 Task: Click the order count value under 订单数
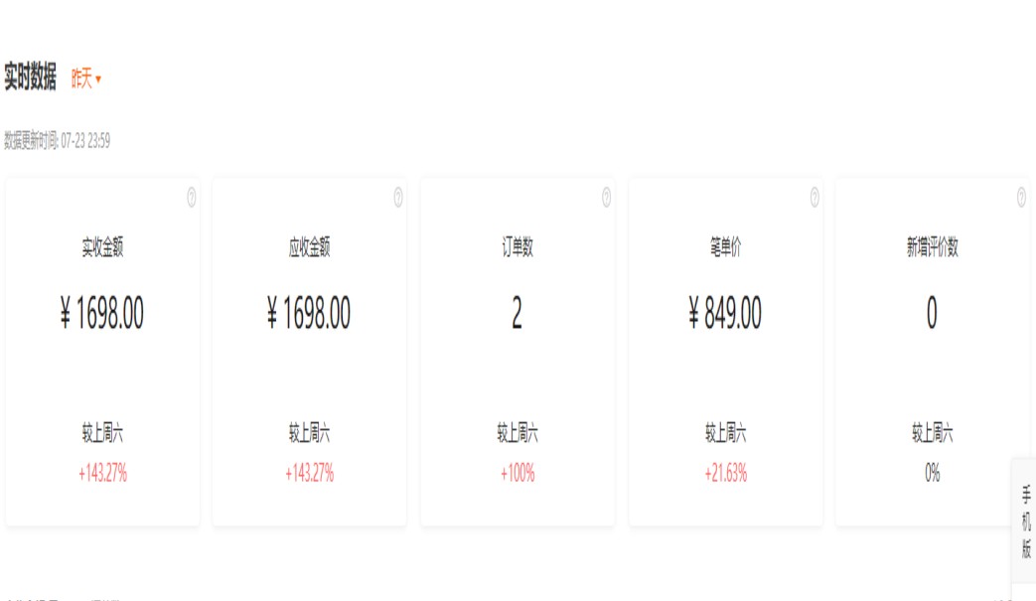[x=517, y=314]
